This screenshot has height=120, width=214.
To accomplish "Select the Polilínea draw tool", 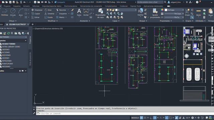I will click(4, 12).
